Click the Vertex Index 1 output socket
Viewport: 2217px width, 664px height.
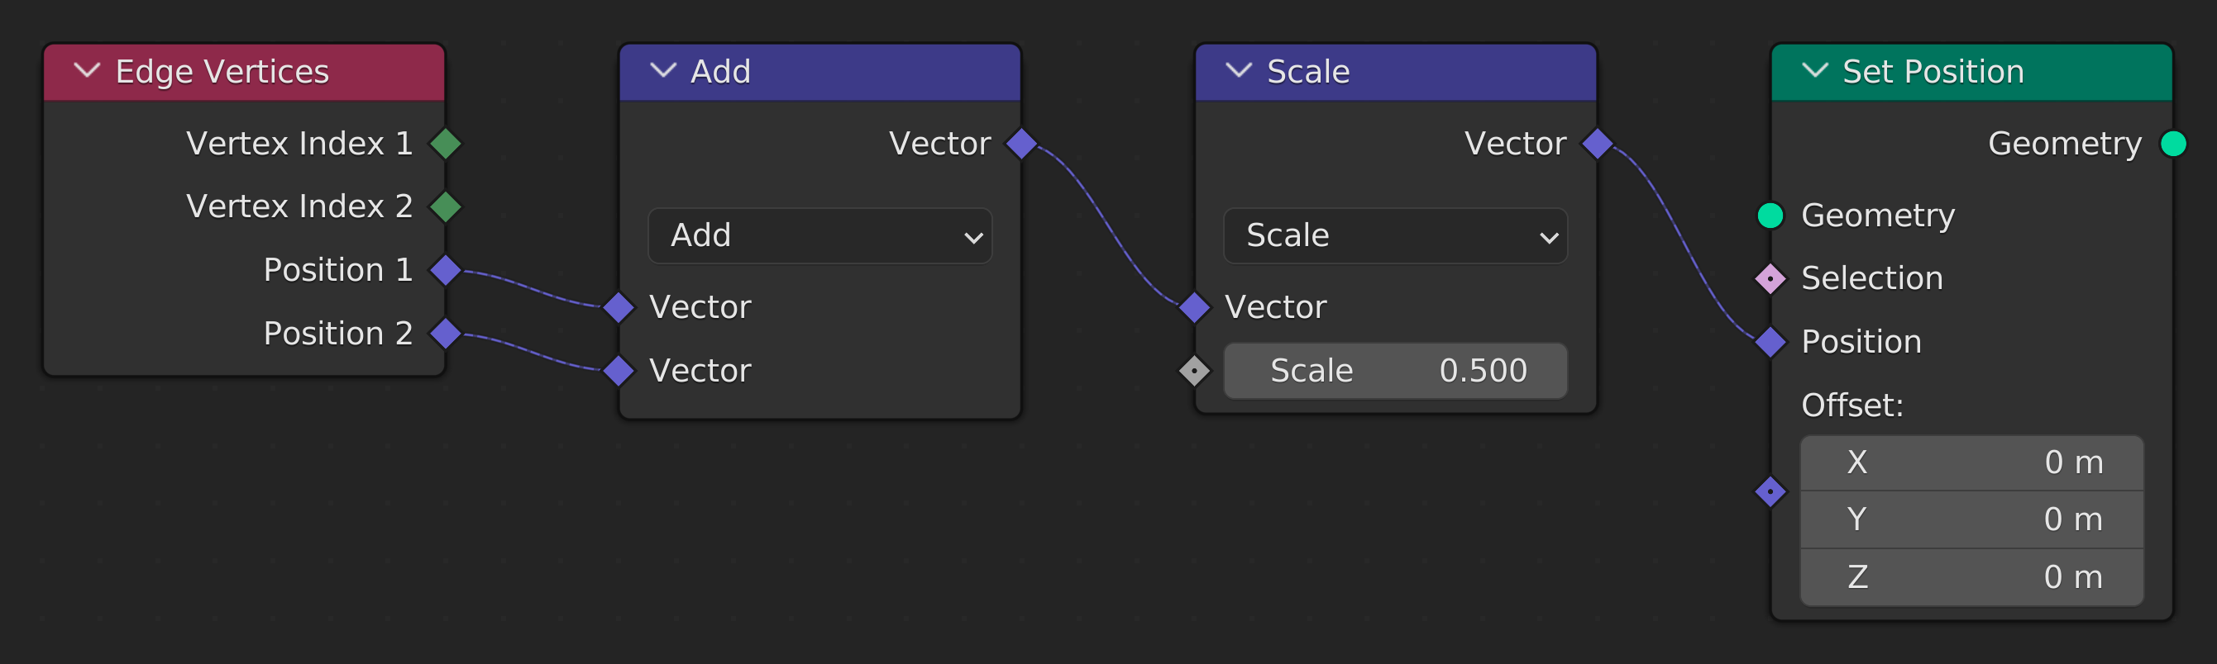[x=446, y=144]
